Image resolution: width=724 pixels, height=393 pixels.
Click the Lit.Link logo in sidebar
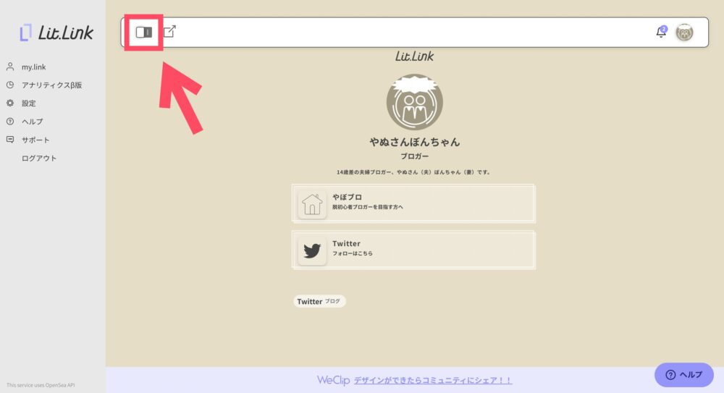[x=56, y=33]
